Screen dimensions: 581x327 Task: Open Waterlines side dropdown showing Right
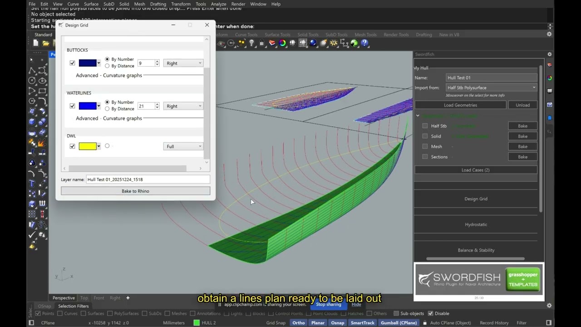click(183, 106)
